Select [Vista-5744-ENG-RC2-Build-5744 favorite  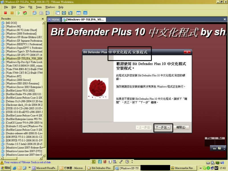click(x=24, y=69)
